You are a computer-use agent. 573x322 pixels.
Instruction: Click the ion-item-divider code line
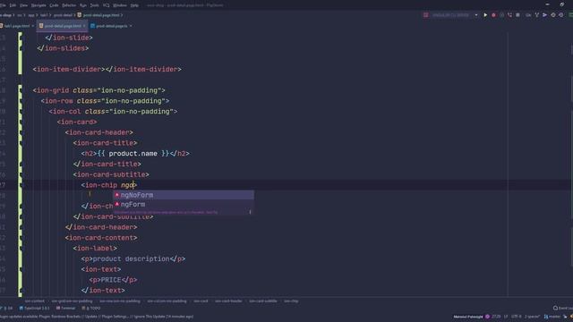tap(107, 70)
